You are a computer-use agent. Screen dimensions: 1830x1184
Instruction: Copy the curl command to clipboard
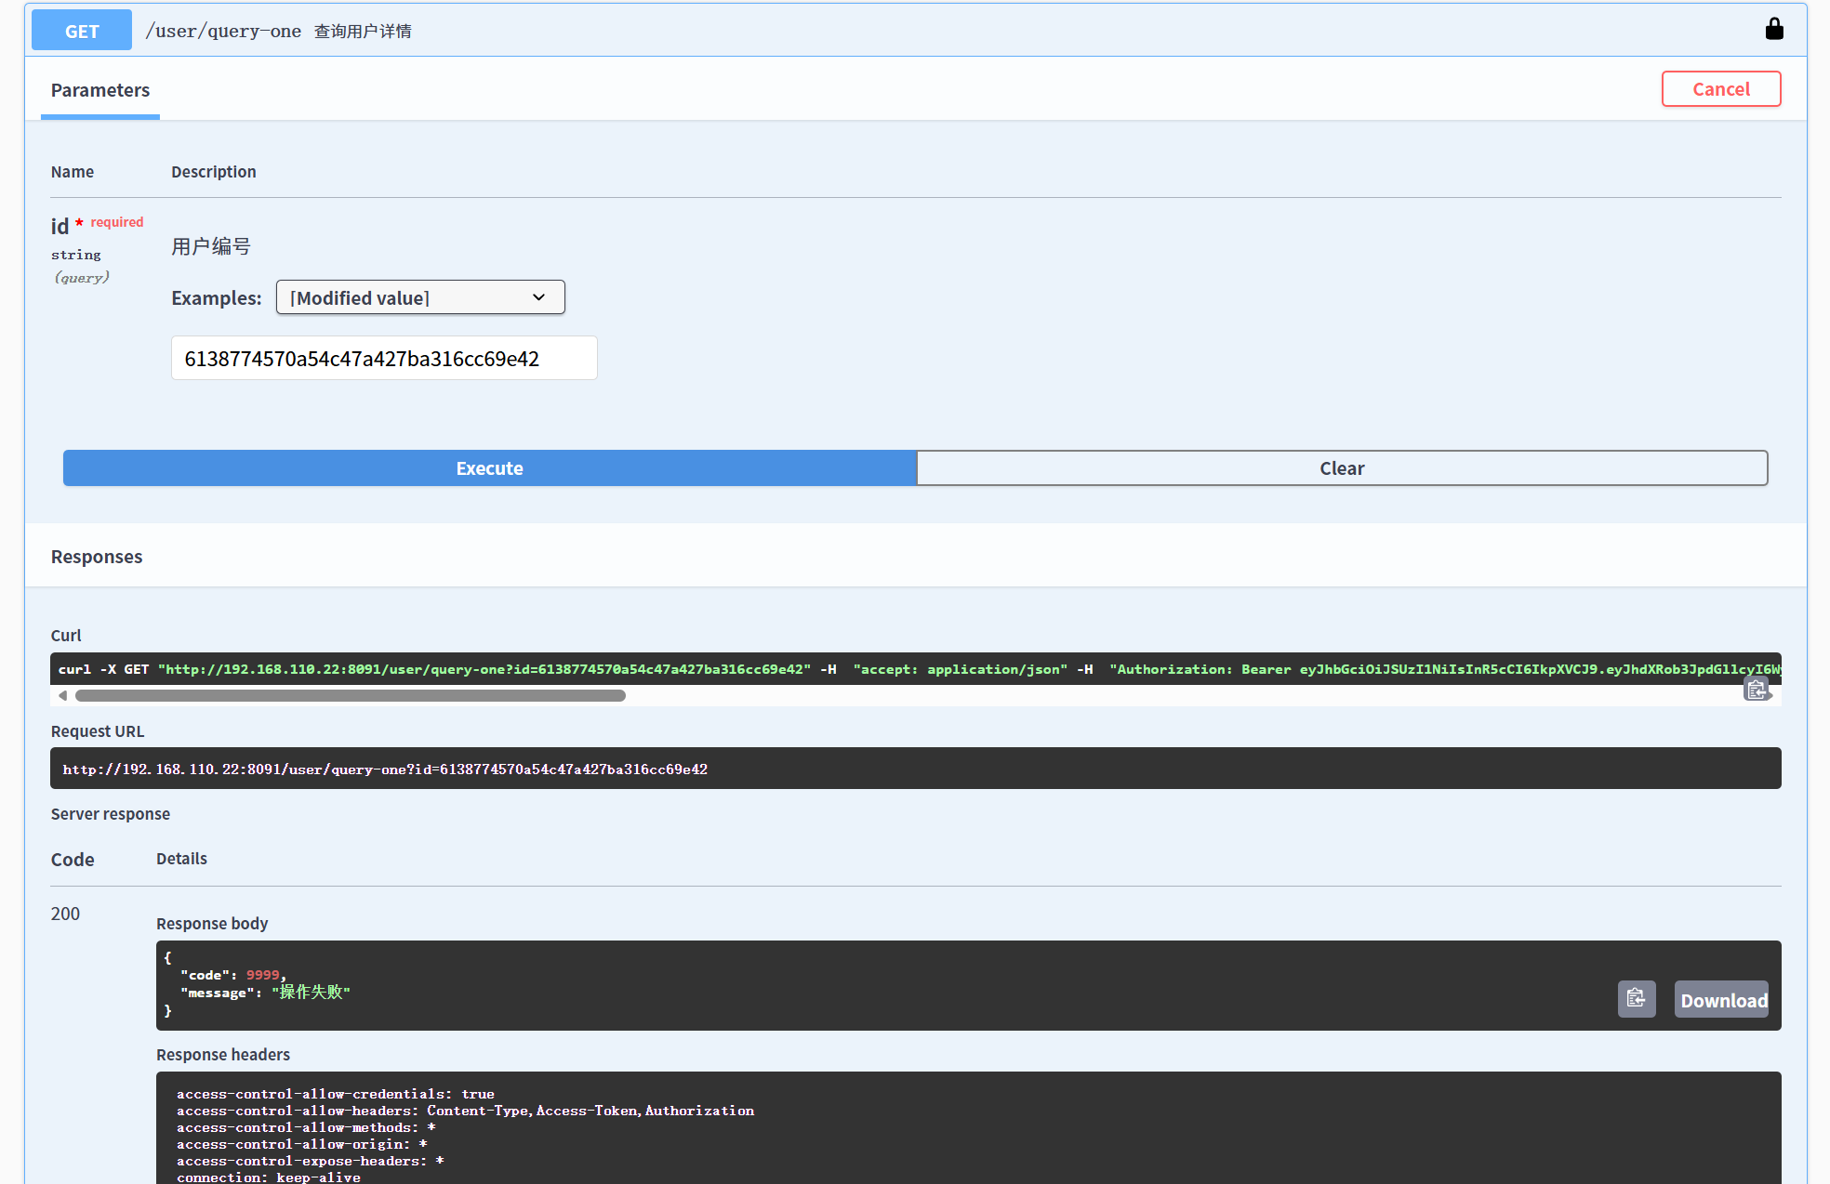click(1756, 690)
